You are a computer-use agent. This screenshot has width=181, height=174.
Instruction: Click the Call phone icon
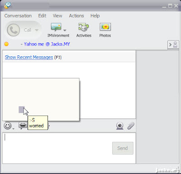tap(14, 30)
